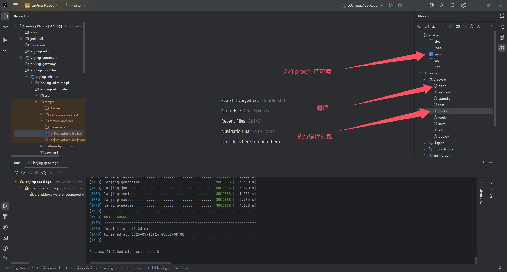Image resolution: width=507 pixels, height=272 pixels.
Task: Open the Database tool window
Action: click(x=502, y=37)
